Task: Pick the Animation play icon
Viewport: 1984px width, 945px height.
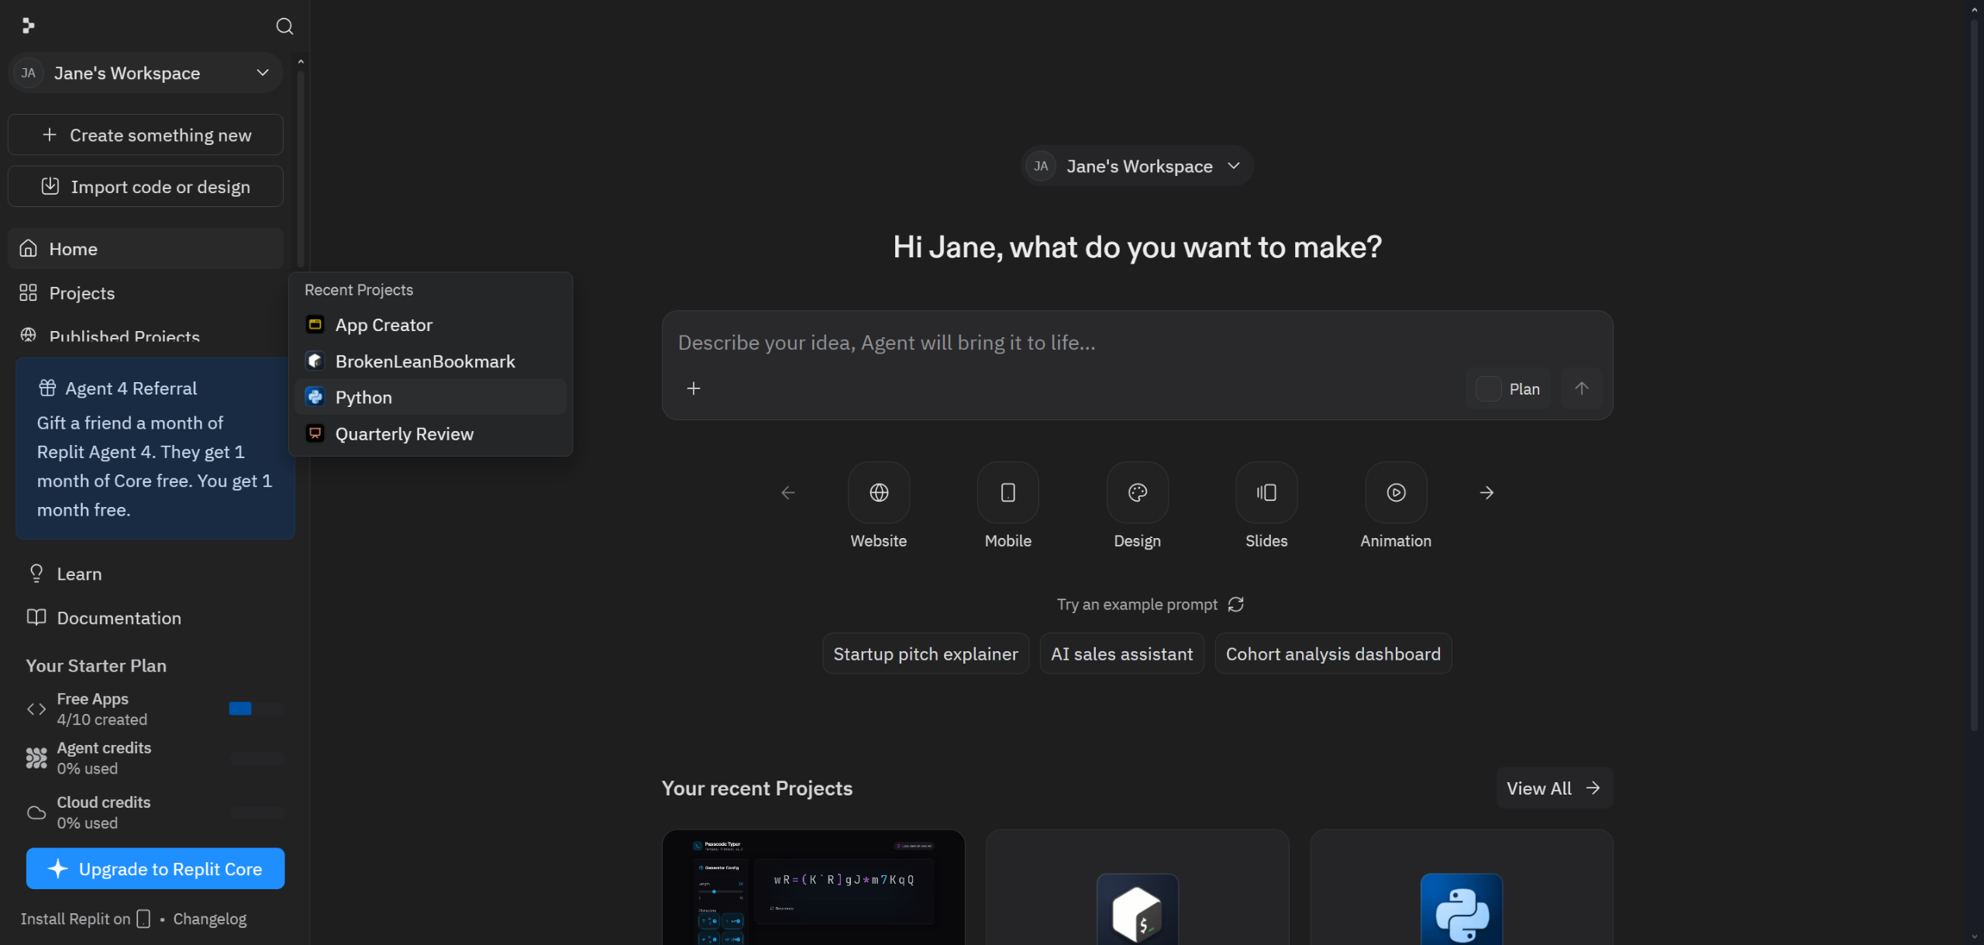Action: (1395, 492)
